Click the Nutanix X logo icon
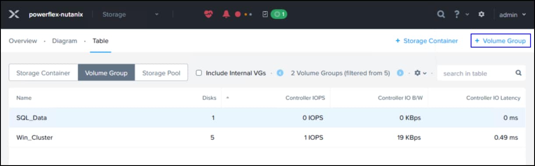This screenshot has width=535, height=166. [x=14, y=14]
